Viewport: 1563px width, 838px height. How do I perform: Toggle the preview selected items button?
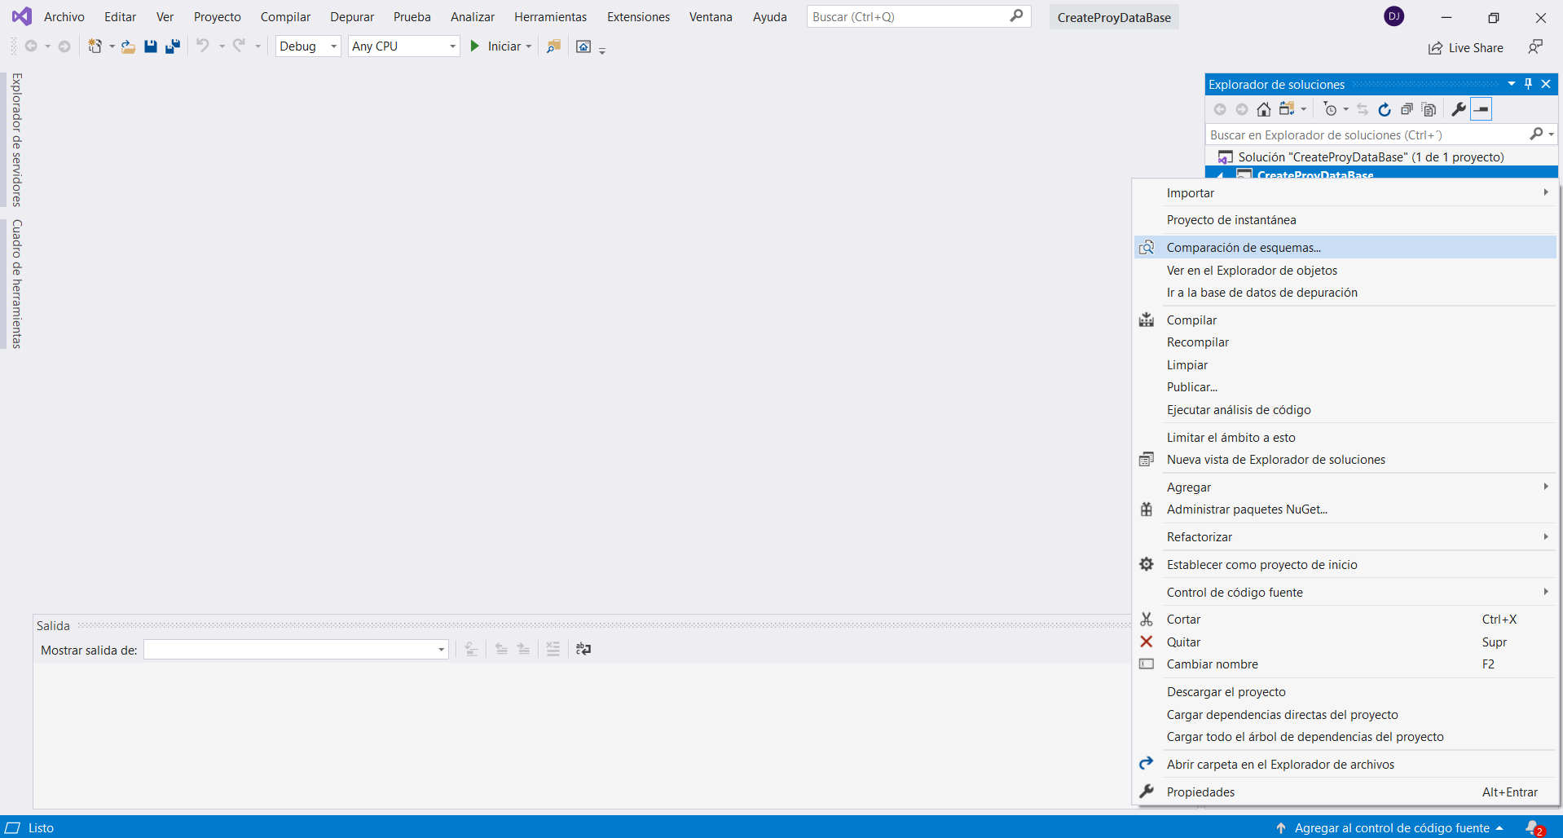pos(1481,109)
